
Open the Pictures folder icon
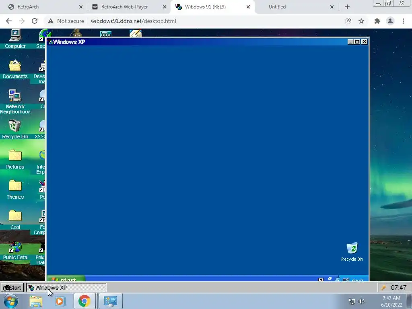tap(15, 159)
